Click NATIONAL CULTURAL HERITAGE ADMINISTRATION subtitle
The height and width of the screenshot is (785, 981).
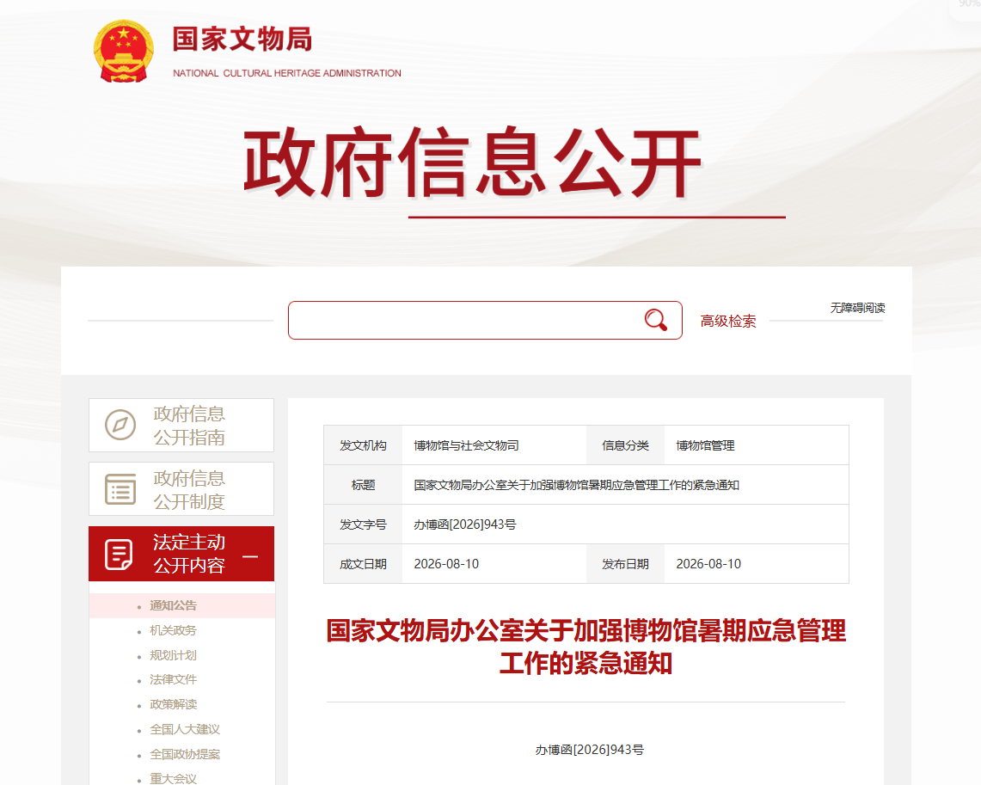pos(286,73)
